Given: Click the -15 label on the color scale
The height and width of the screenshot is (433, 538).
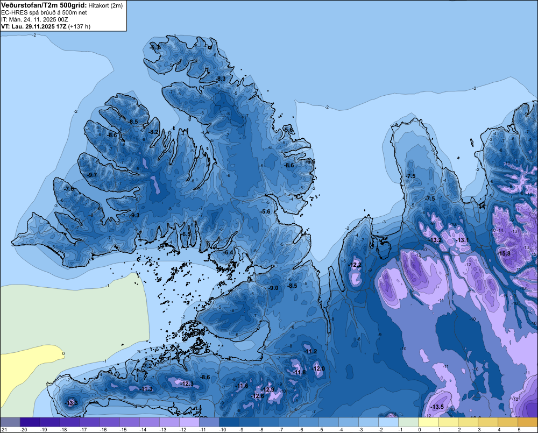Looking at the screenshot, I should tap(123, 430).
